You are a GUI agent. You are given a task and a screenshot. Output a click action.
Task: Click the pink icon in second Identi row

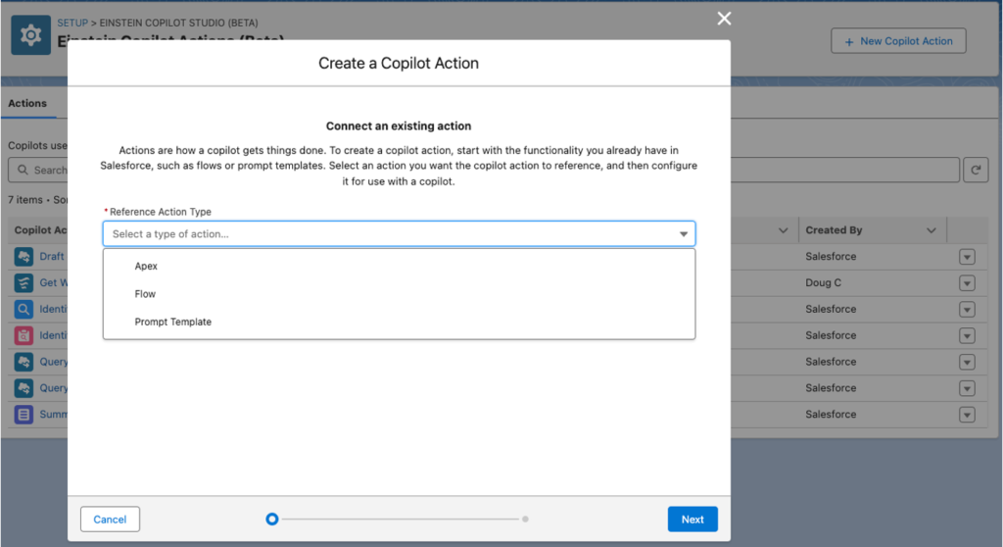(24, 335)
